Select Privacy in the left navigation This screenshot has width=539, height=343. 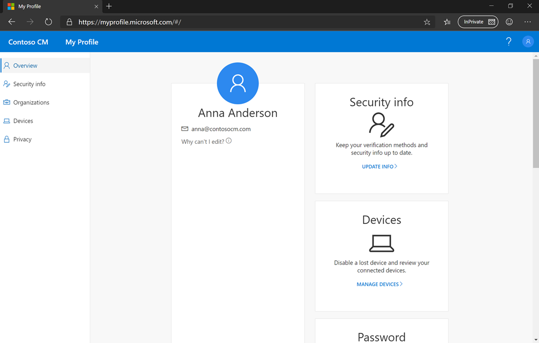(22, 140)
